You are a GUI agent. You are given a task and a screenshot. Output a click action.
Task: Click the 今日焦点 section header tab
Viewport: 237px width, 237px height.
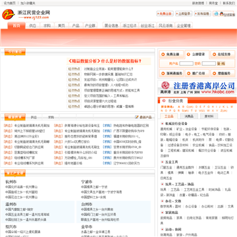(x=15, y=52)
